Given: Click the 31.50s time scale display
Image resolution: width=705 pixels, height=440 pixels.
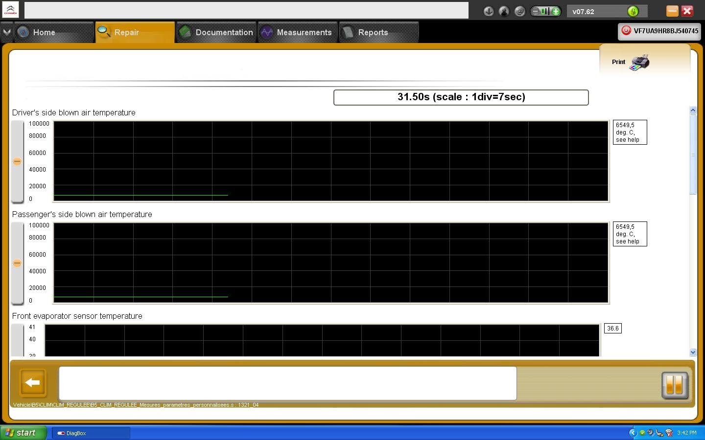Looking at the screenshot, I should (461, 97).
